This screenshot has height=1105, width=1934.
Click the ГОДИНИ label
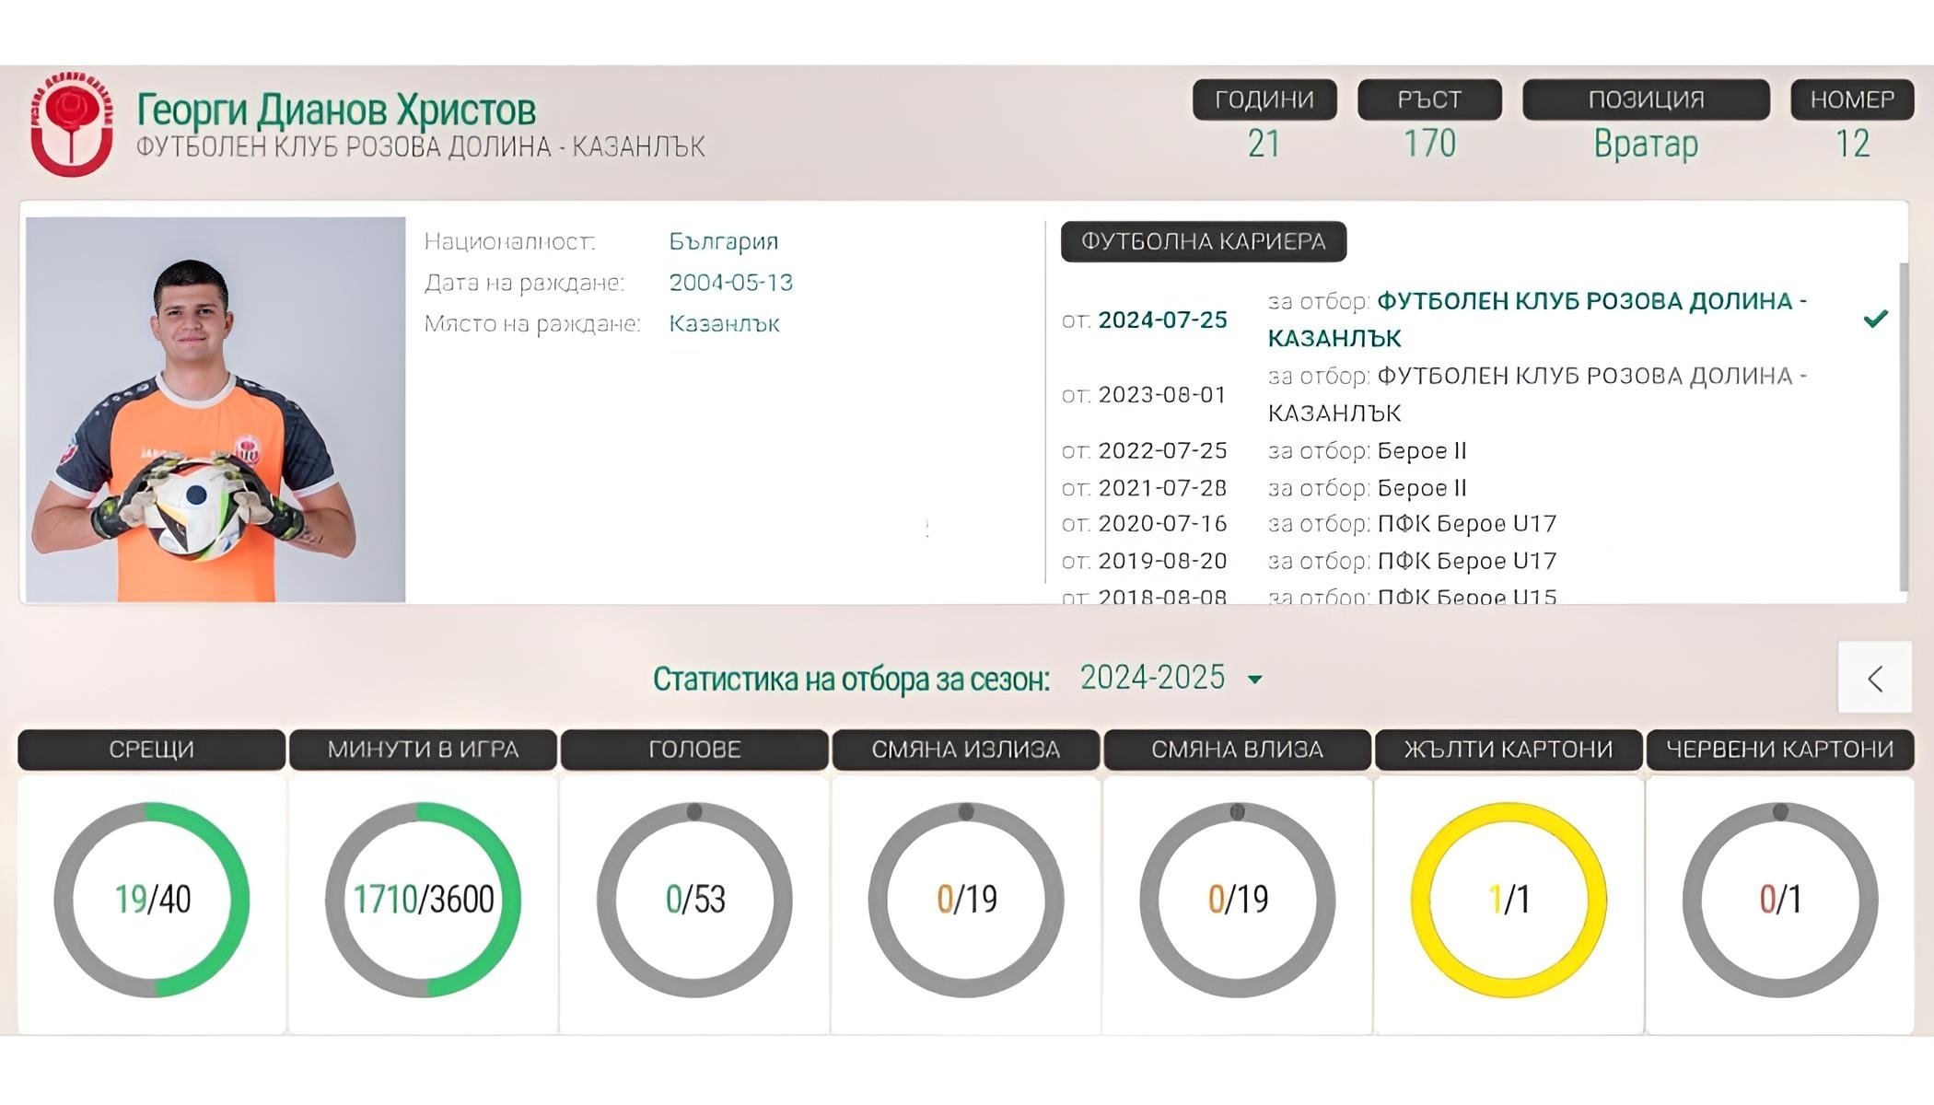click(x=1264, y=99)
